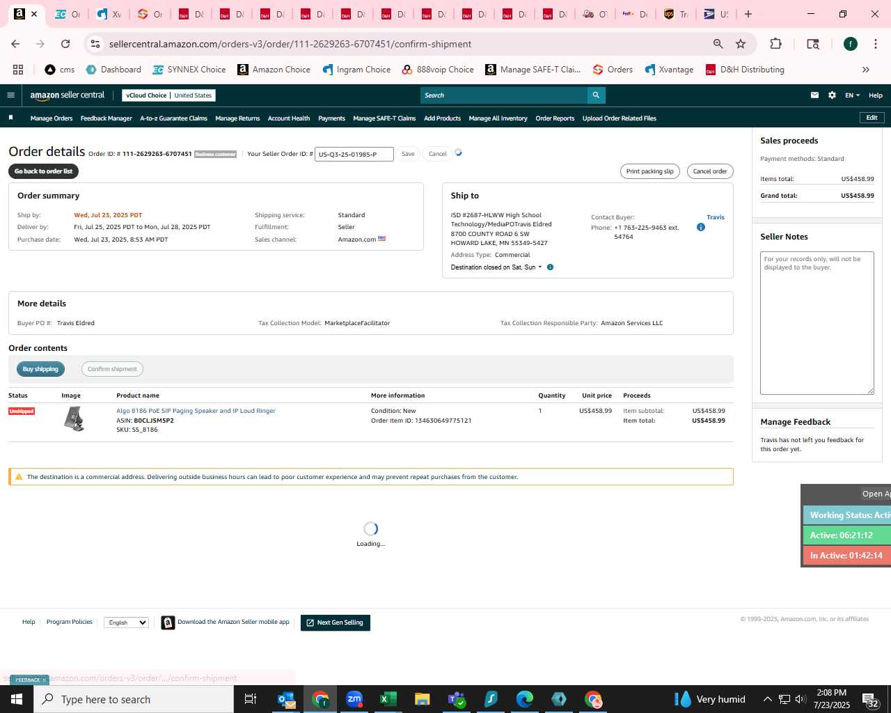Screen dimensions: 891x713
Task: Click in the Seller Central search field
Action: pos(504,95)
